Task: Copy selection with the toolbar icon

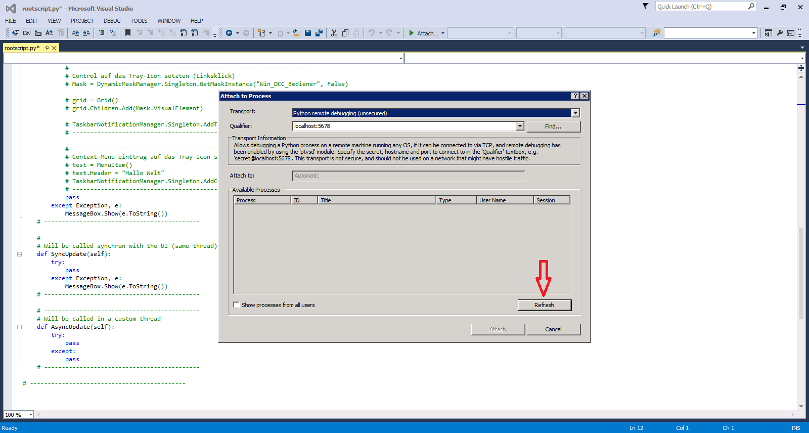Action: (x=345, y=33)
